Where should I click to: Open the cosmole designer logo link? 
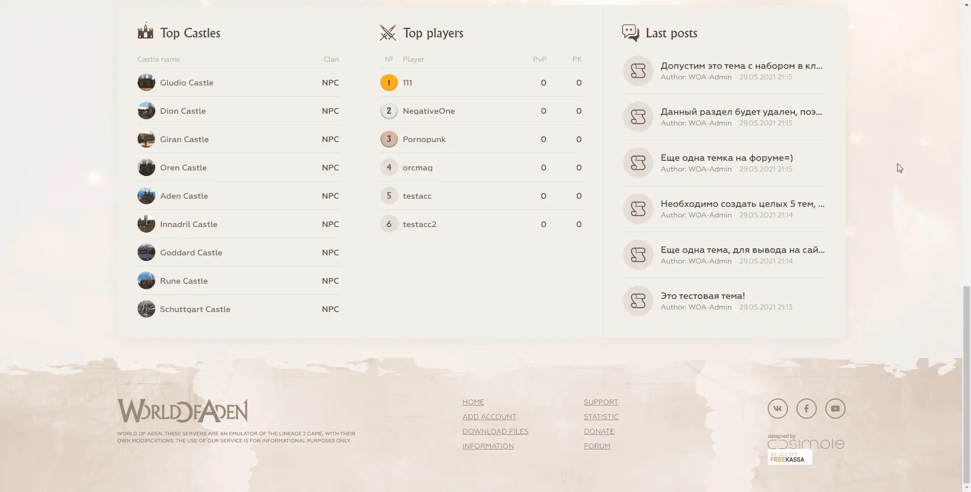[806, 442]
